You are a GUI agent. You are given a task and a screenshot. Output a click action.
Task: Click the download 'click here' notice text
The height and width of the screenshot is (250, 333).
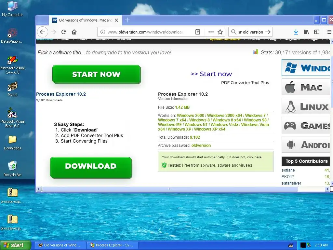(x=254, y=157)
